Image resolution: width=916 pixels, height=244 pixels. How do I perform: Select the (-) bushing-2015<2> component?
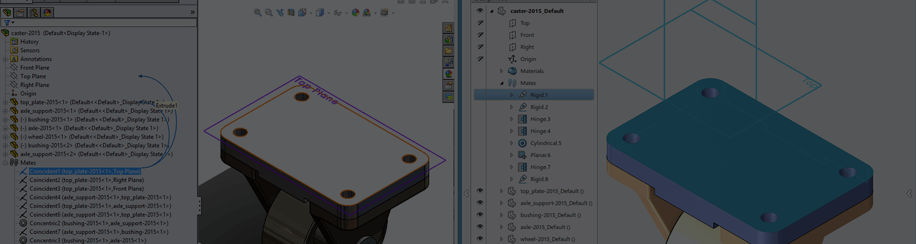[x=93, y=145]
